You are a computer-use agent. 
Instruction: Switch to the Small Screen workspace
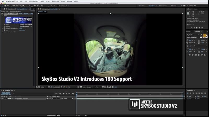pyautogui.click(x=162, y=6)
